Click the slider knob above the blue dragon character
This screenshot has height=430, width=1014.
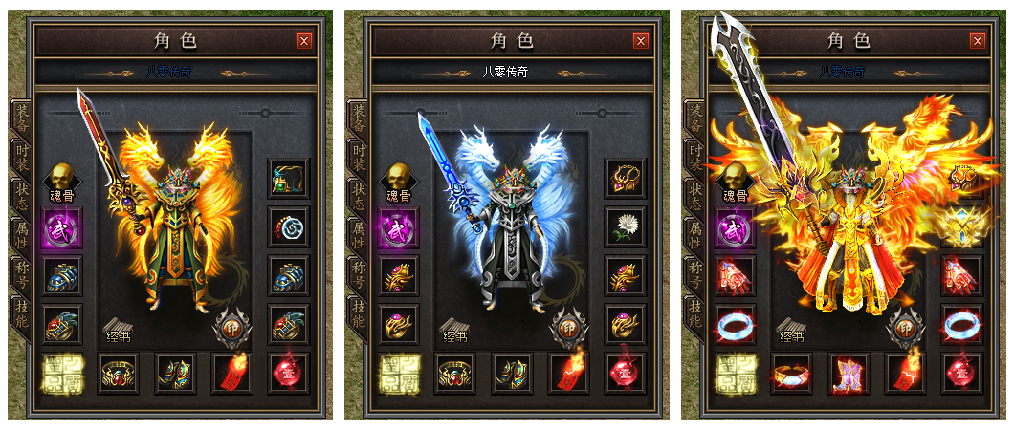[602, 113]
